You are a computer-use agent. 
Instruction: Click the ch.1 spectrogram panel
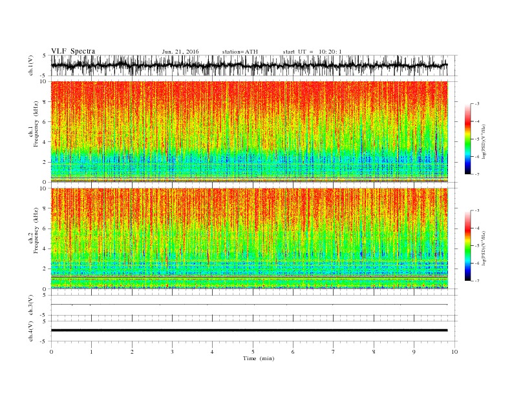tap(249, 132)
